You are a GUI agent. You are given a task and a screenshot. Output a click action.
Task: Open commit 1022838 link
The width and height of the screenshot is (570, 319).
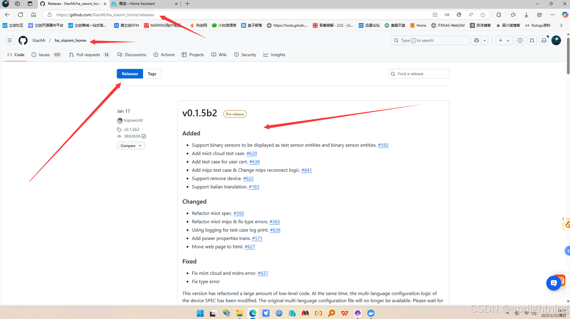(132, 136)
